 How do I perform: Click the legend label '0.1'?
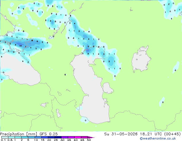3,140
